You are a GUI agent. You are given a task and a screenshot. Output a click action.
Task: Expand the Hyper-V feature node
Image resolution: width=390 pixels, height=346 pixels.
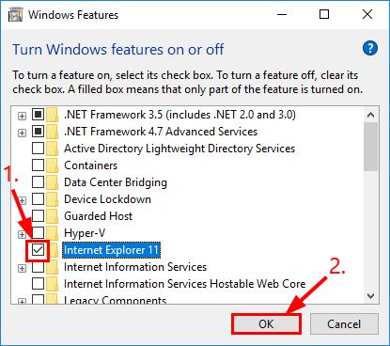pyautogui.click(x=22, y=234)
